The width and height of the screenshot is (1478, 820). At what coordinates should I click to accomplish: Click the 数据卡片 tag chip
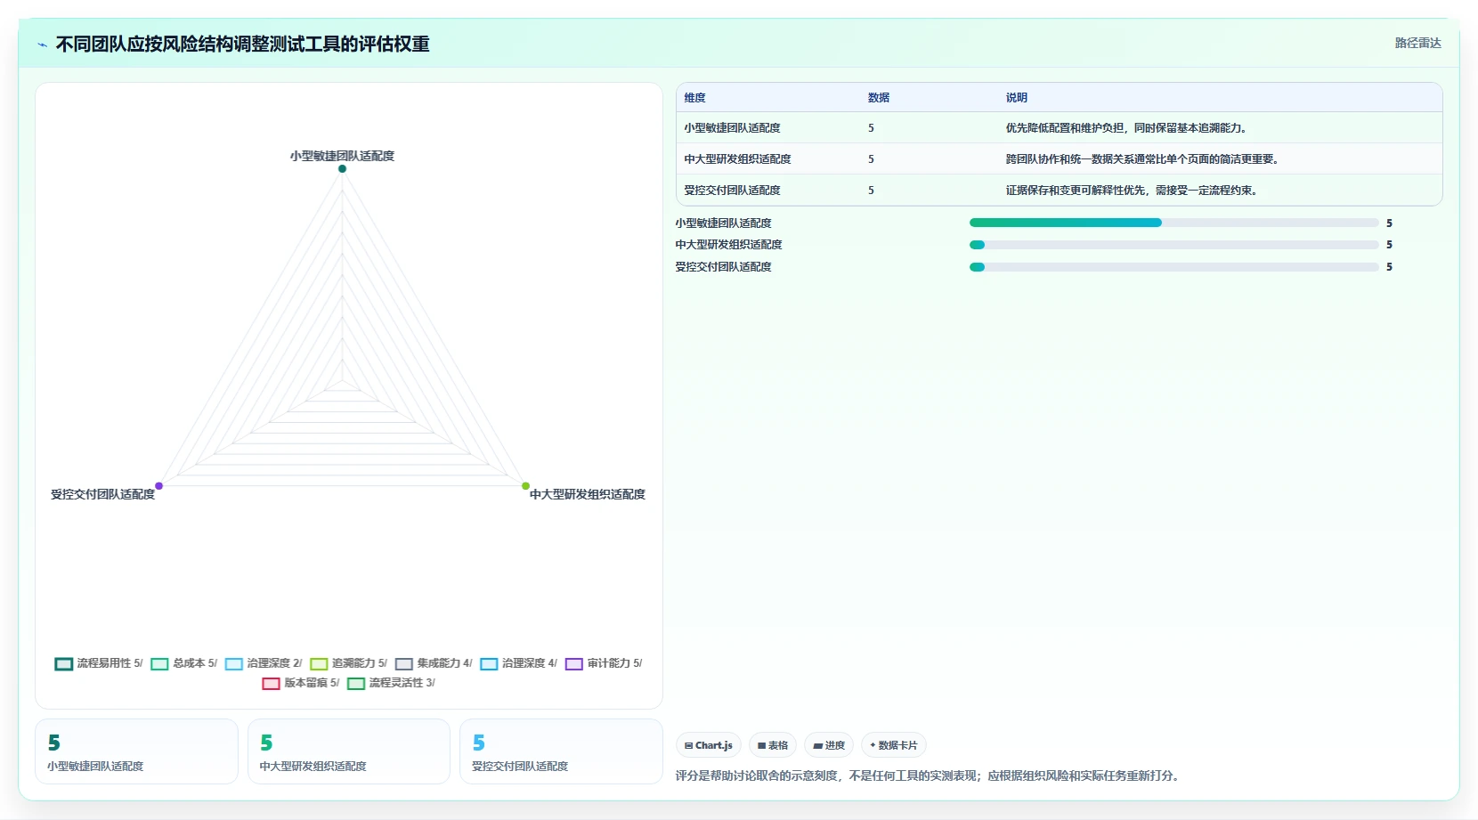(894, 745)
